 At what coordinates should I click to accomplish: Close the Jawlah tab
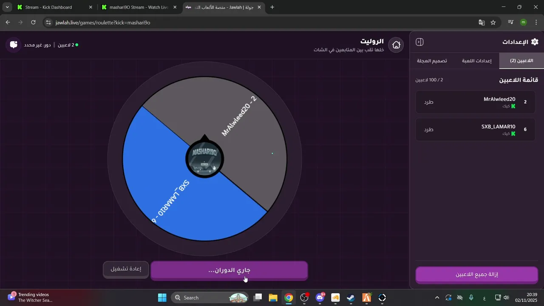click(259, 7)
